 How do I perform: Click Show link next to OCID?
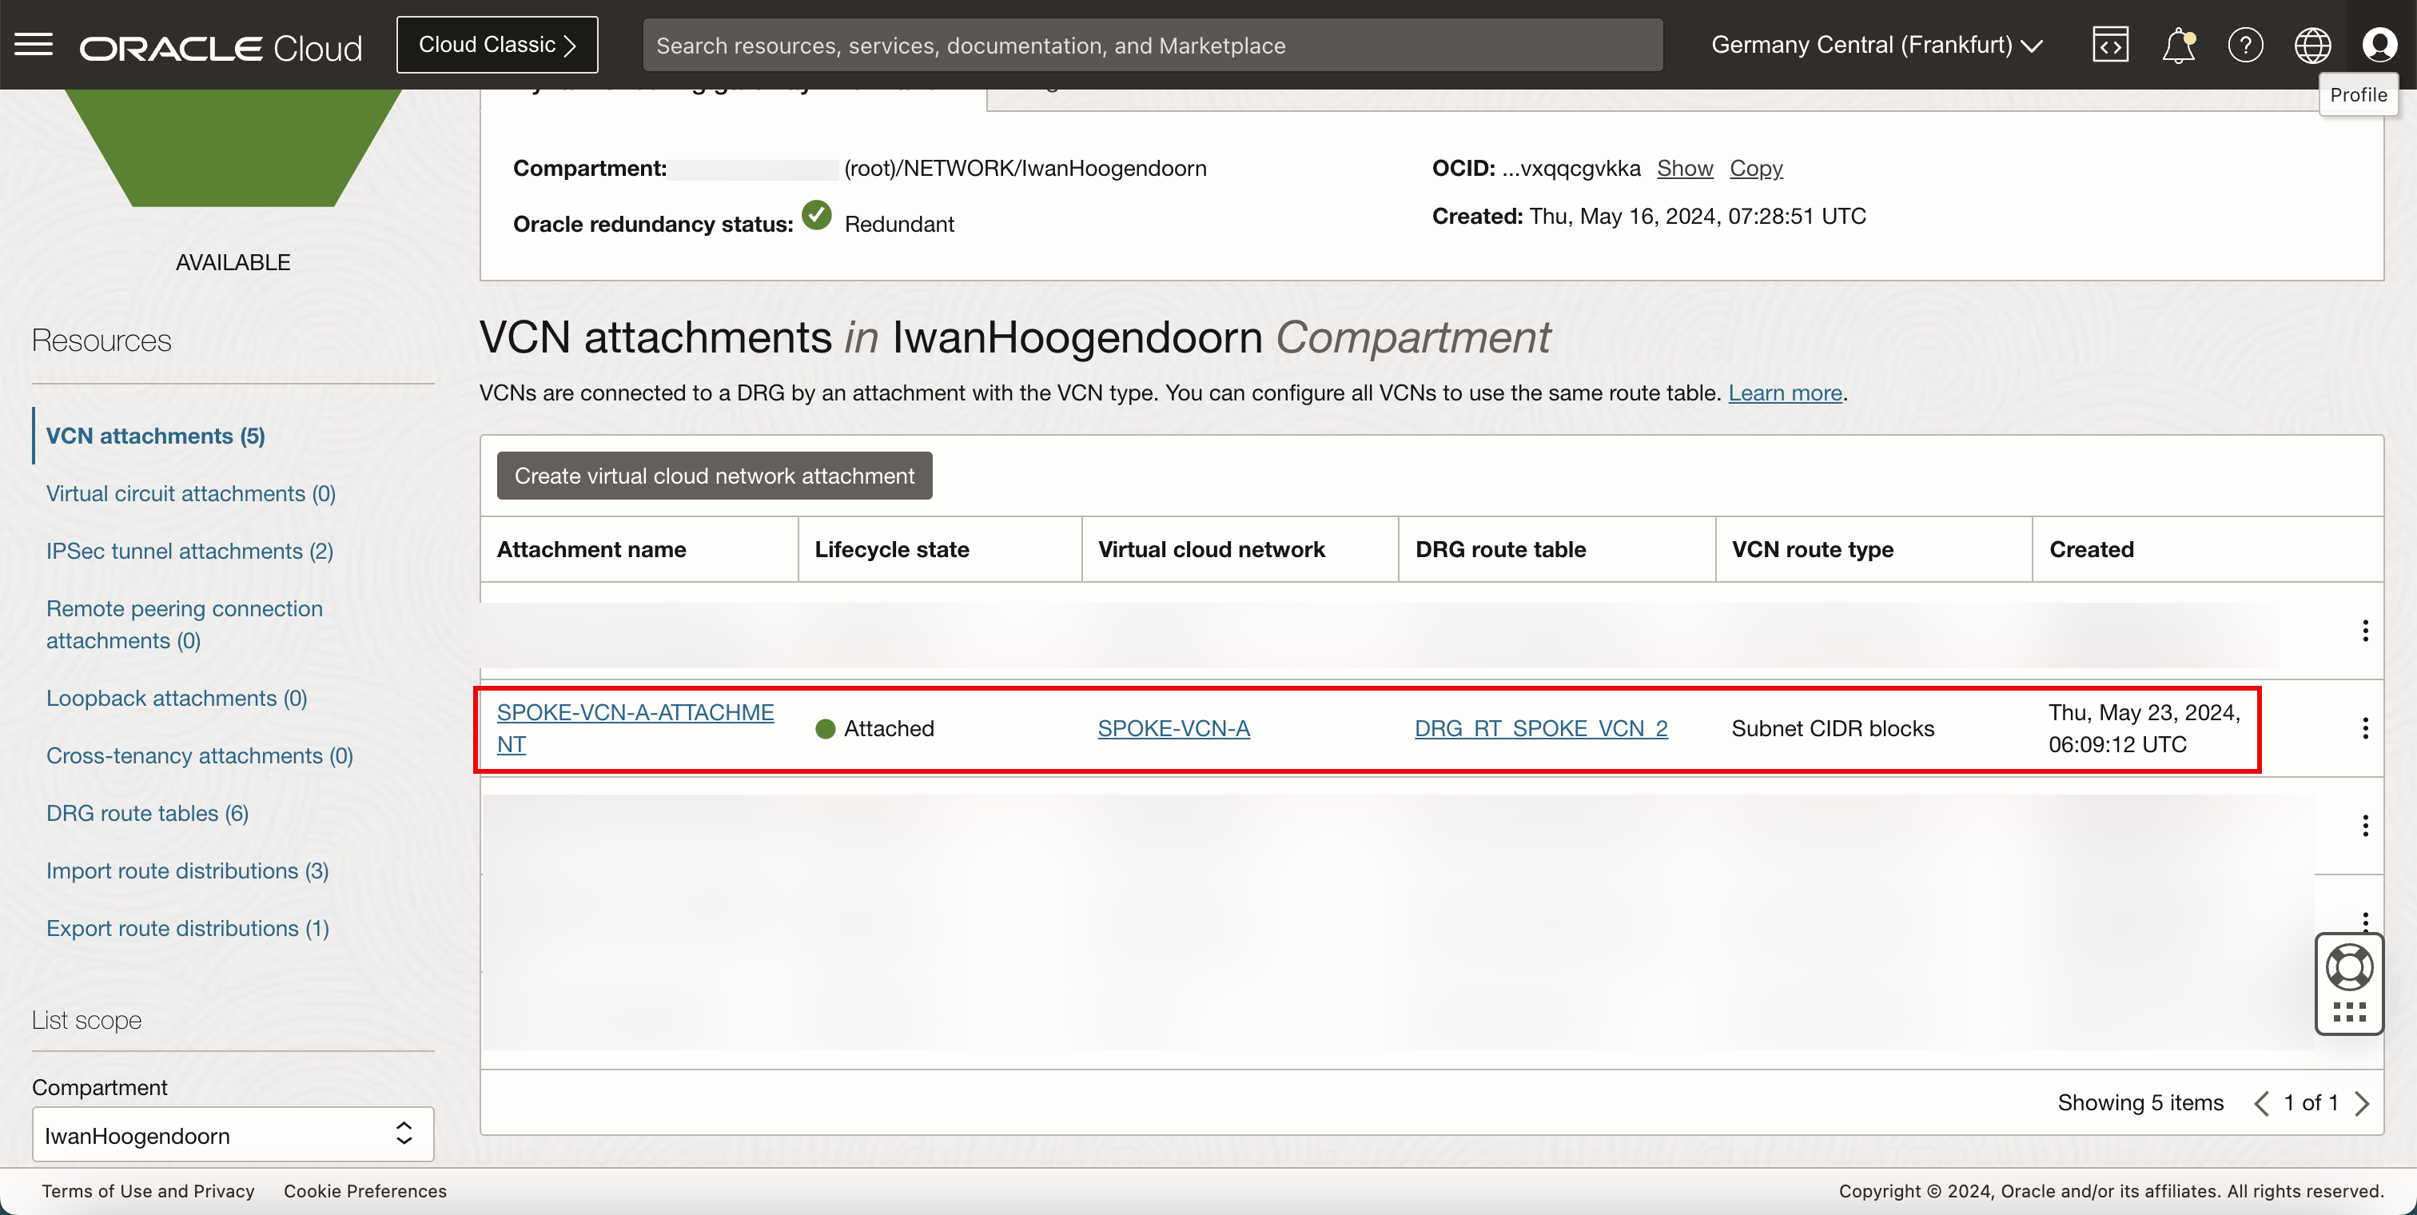coord(1684,168)
